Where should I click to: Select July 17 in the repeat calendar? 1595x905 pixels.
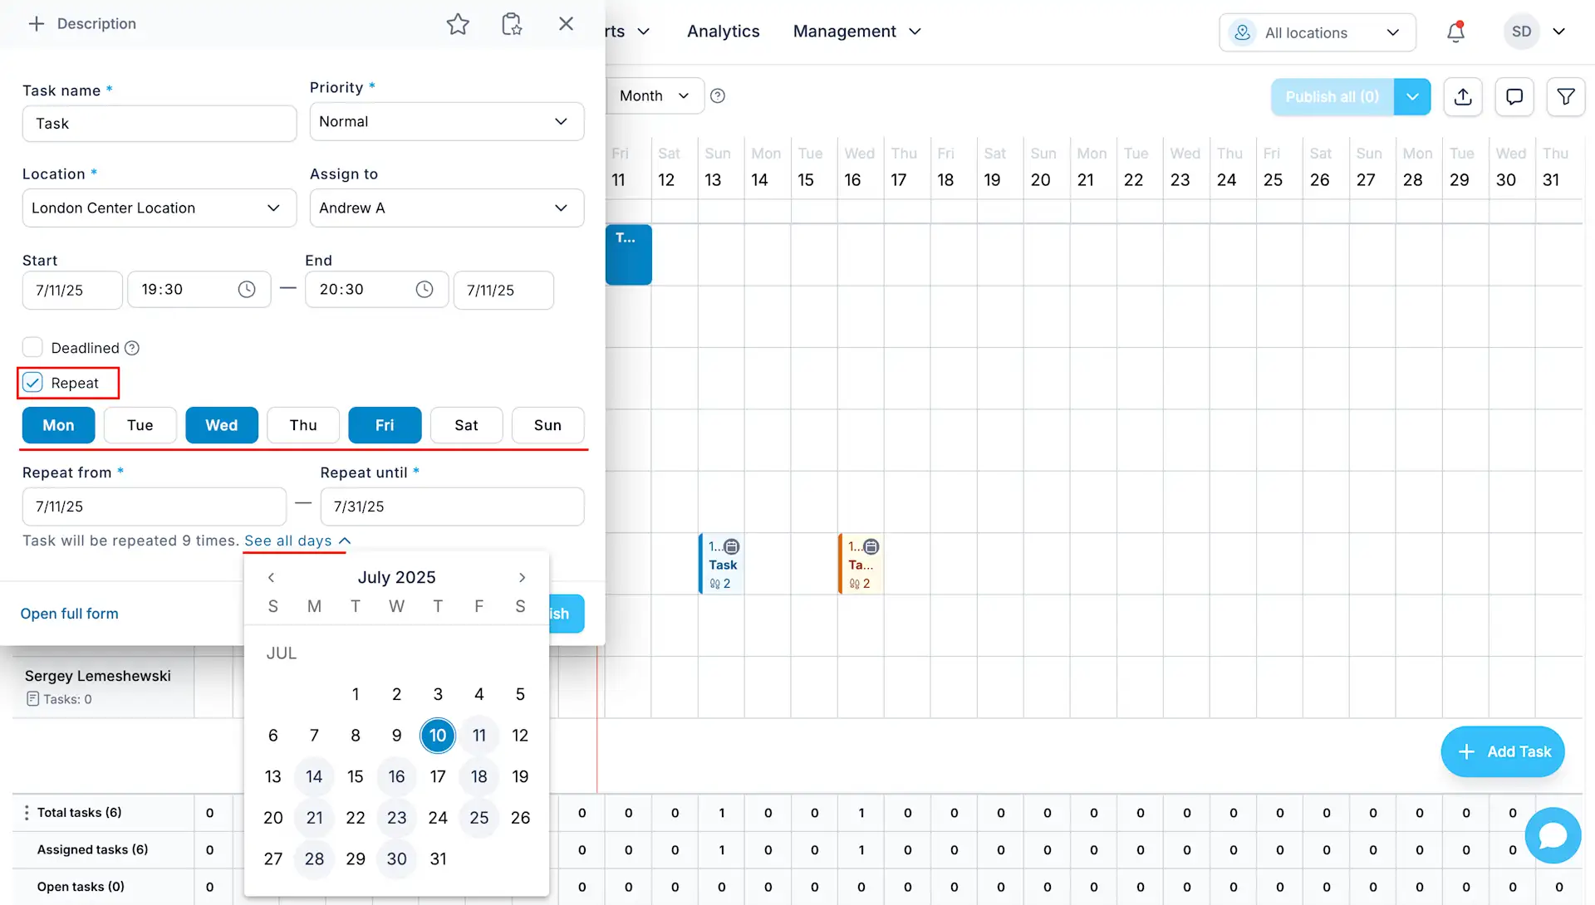[438, 776]
